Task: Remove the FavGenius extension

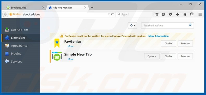Action: click(x=185, y=43)
